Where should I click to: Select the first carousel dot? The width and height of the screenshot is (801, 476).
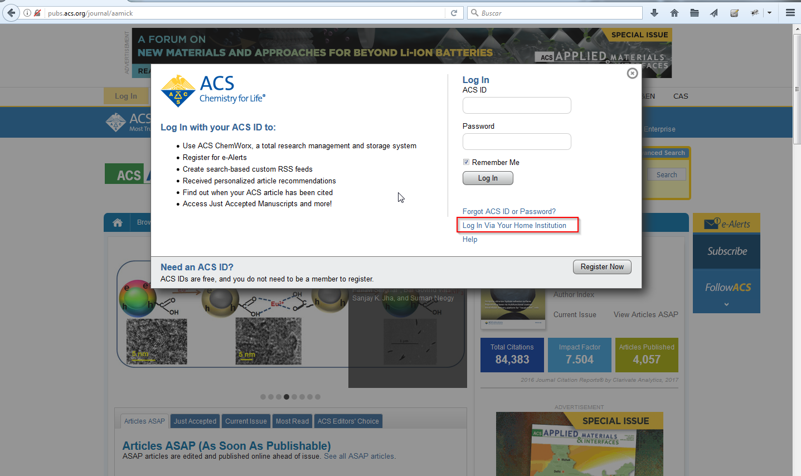point(263,397)
